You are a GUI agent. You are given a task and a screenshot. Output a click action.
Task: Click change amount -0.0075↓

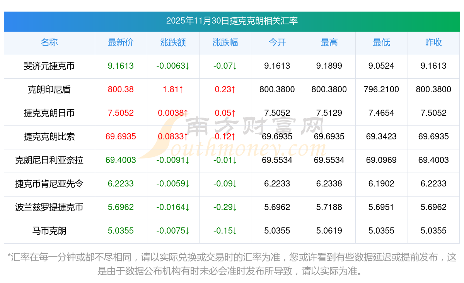pos(173,231)
